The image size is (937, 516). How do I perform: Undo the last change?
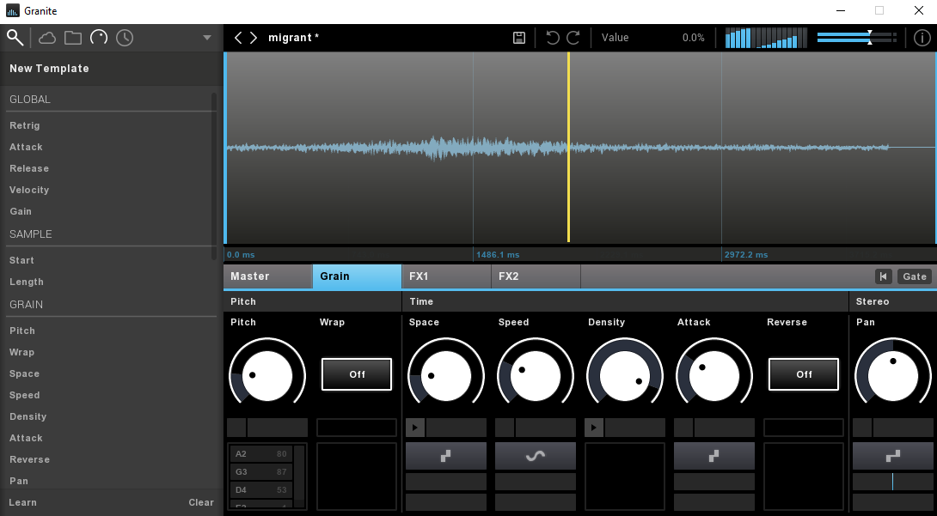(553, 38)
